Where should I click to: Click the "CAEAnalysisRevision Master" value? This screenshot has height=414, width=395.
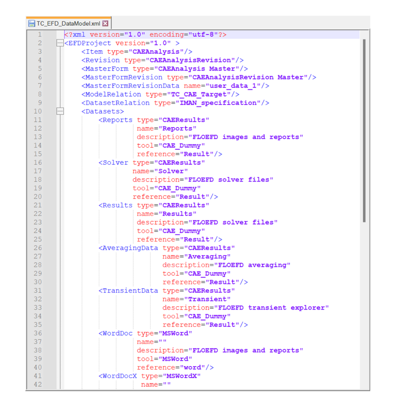click(x=250, y=77)
